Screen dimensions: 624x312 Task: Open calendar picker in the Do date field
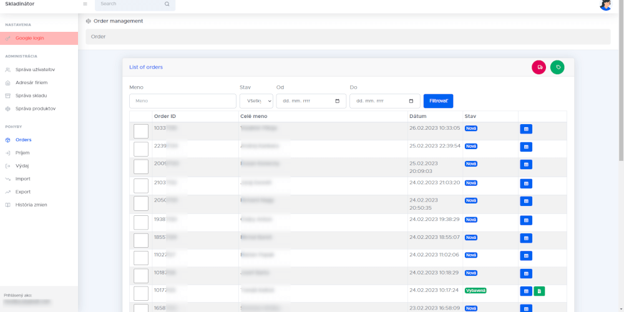click(411, 101)
